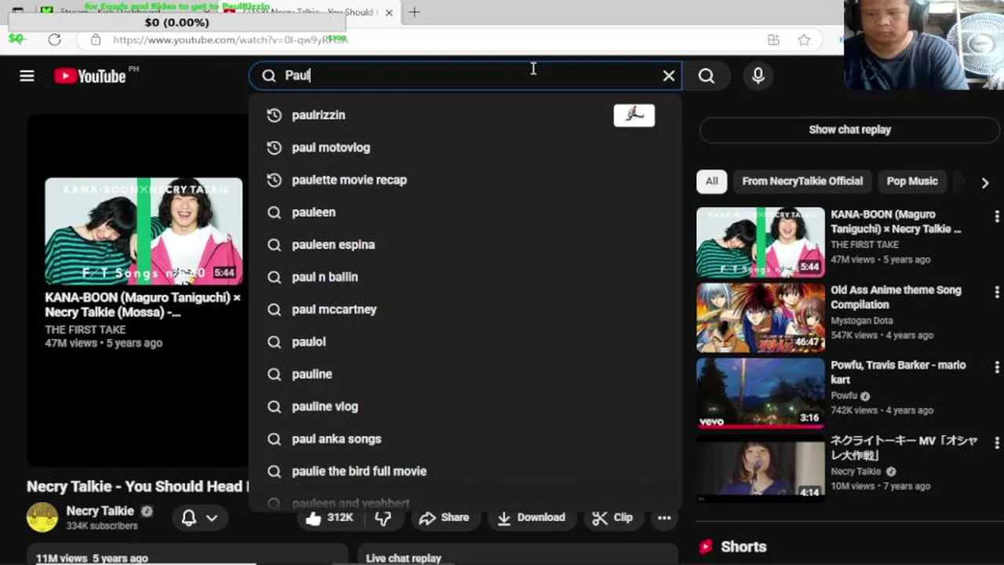Select the All filter chip
The height and width of the screenshot is (565, 1004).
[x=711, y=181]
